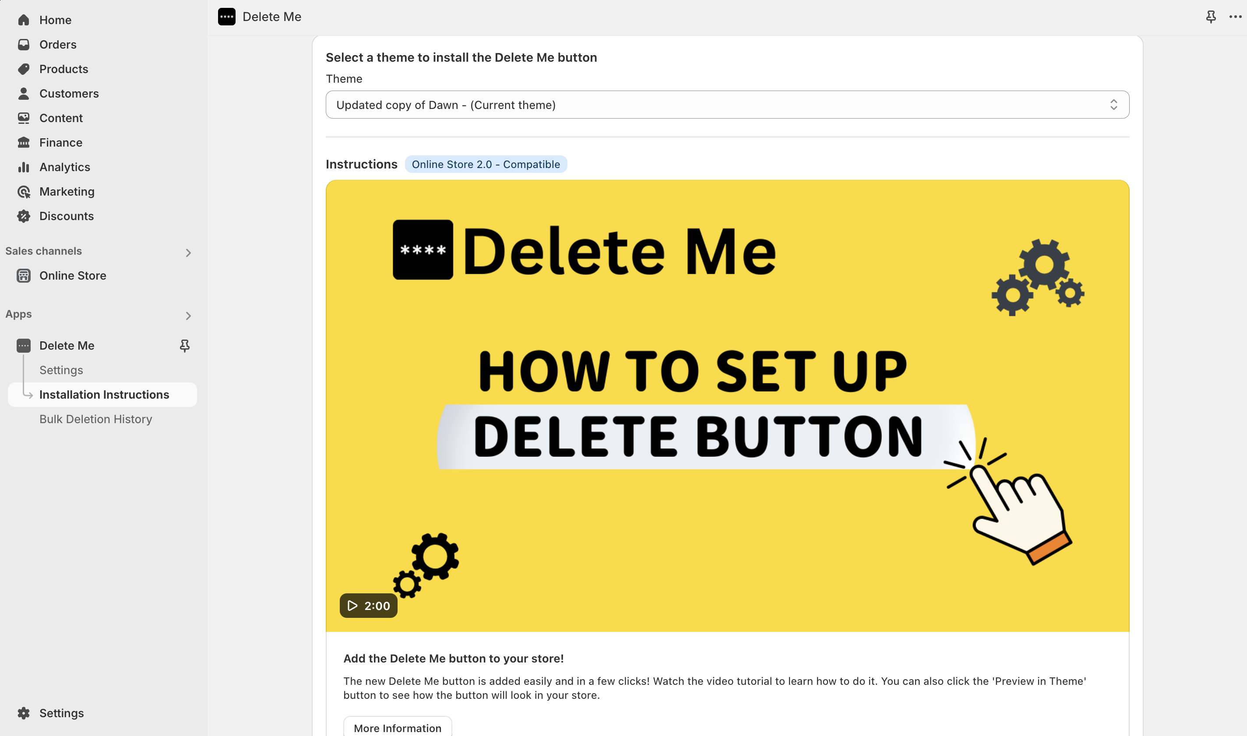Click the More Information button
This screenshot has height=736, width=1247.
(x=398, y=728)
